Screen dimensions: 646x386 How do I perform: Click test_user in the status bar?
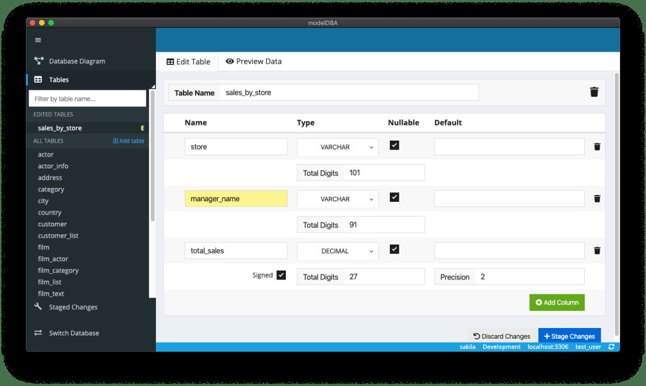click(588, 347)
